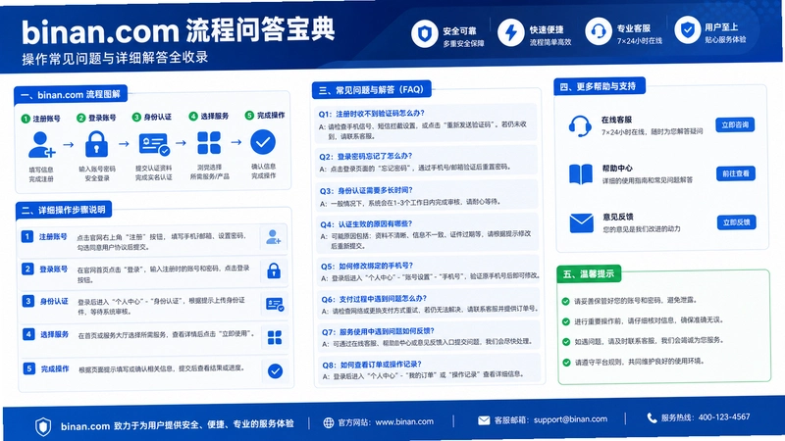785x441 pixels.
Task: Click the 浏览选择 所需服务/产品 caption
Action: 209,171
